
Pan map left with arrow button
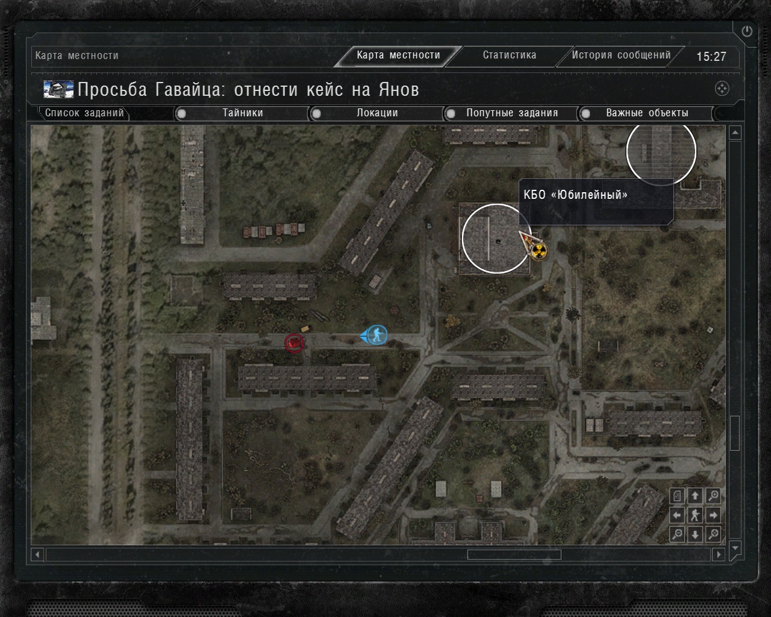[x=677, y=515]
